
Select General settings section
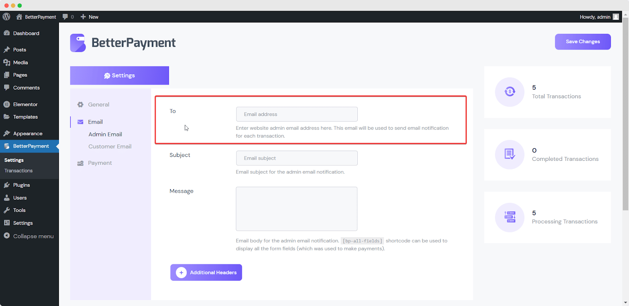[x=99, y=105]
